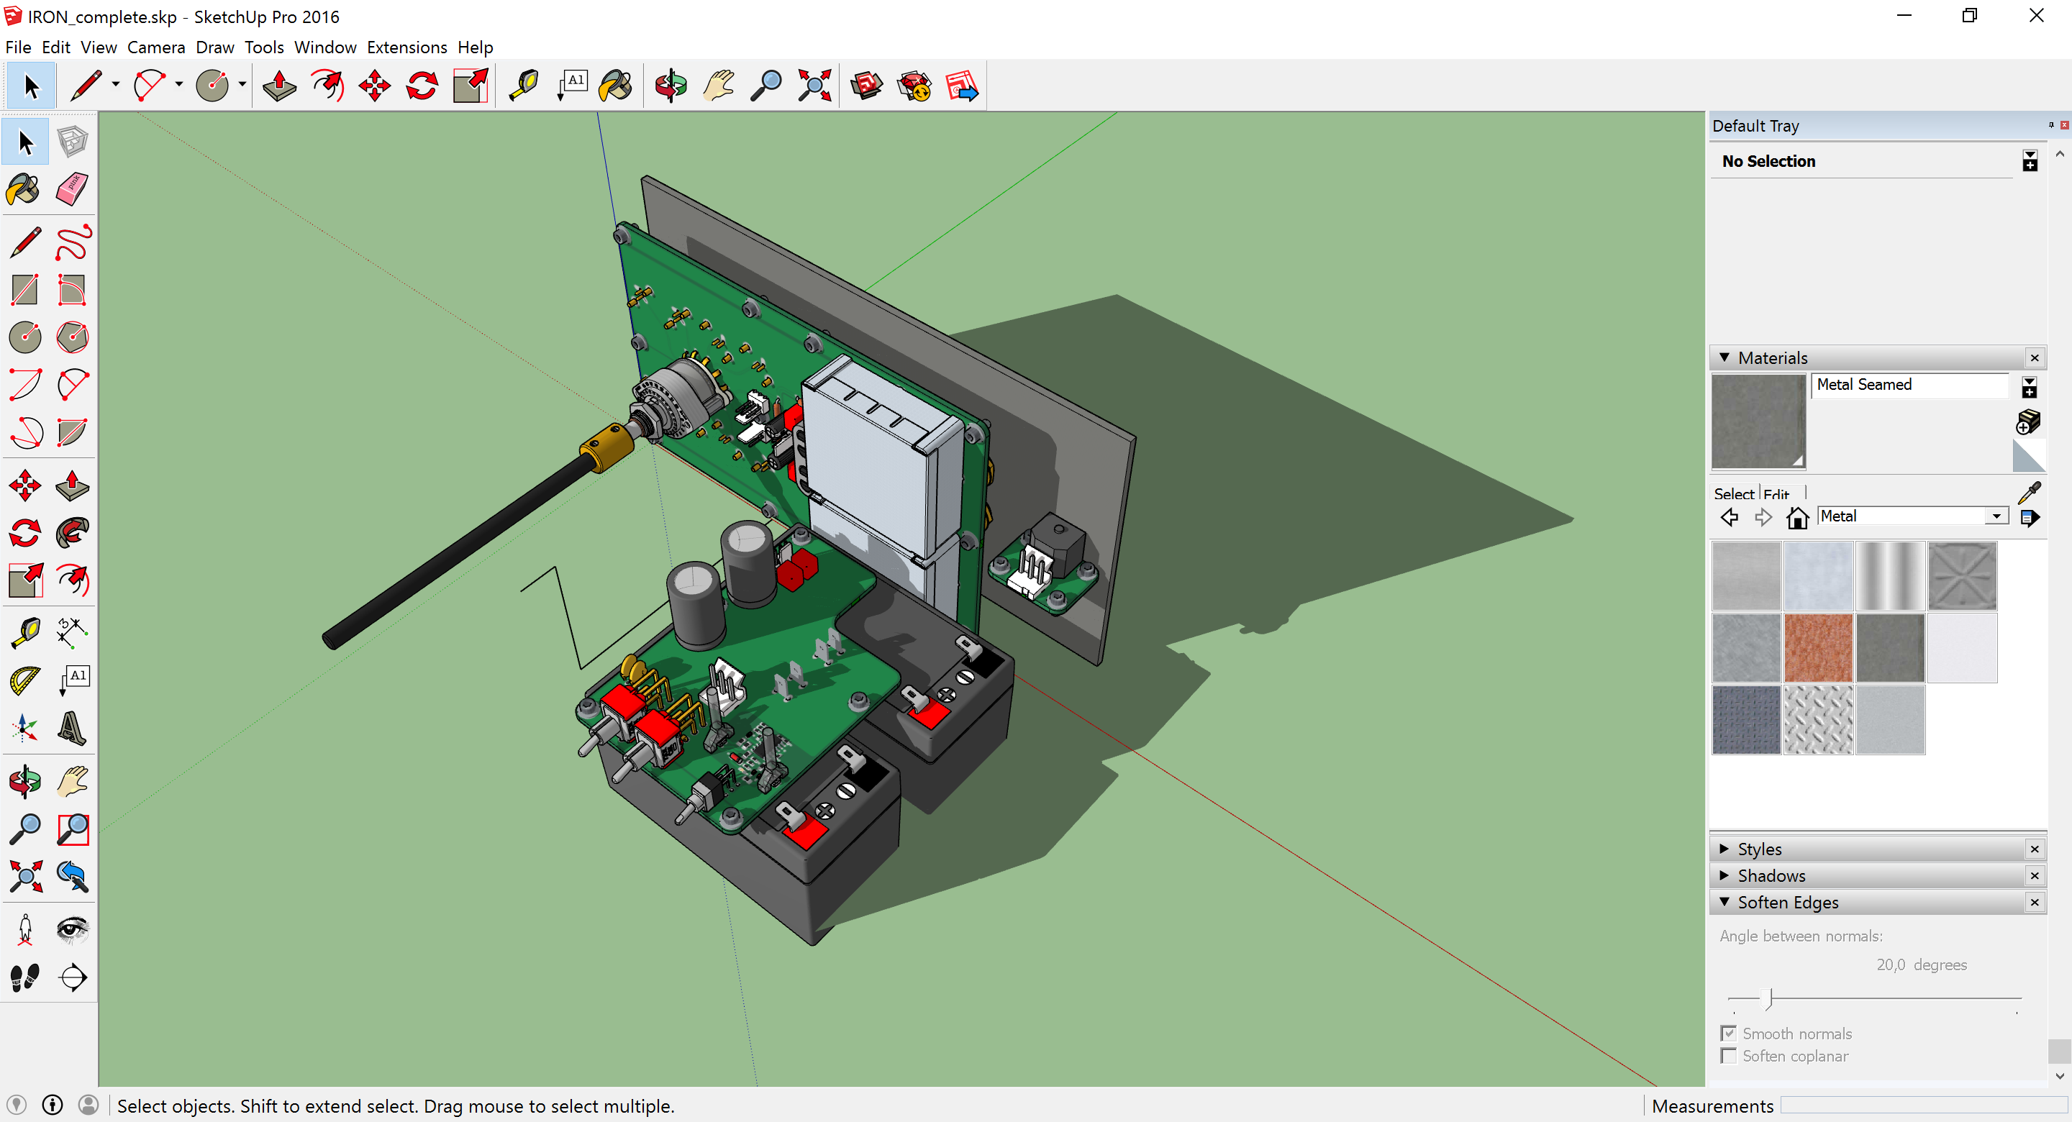Click the Metal Seamed material preview thumbnail

(1758, 421)
